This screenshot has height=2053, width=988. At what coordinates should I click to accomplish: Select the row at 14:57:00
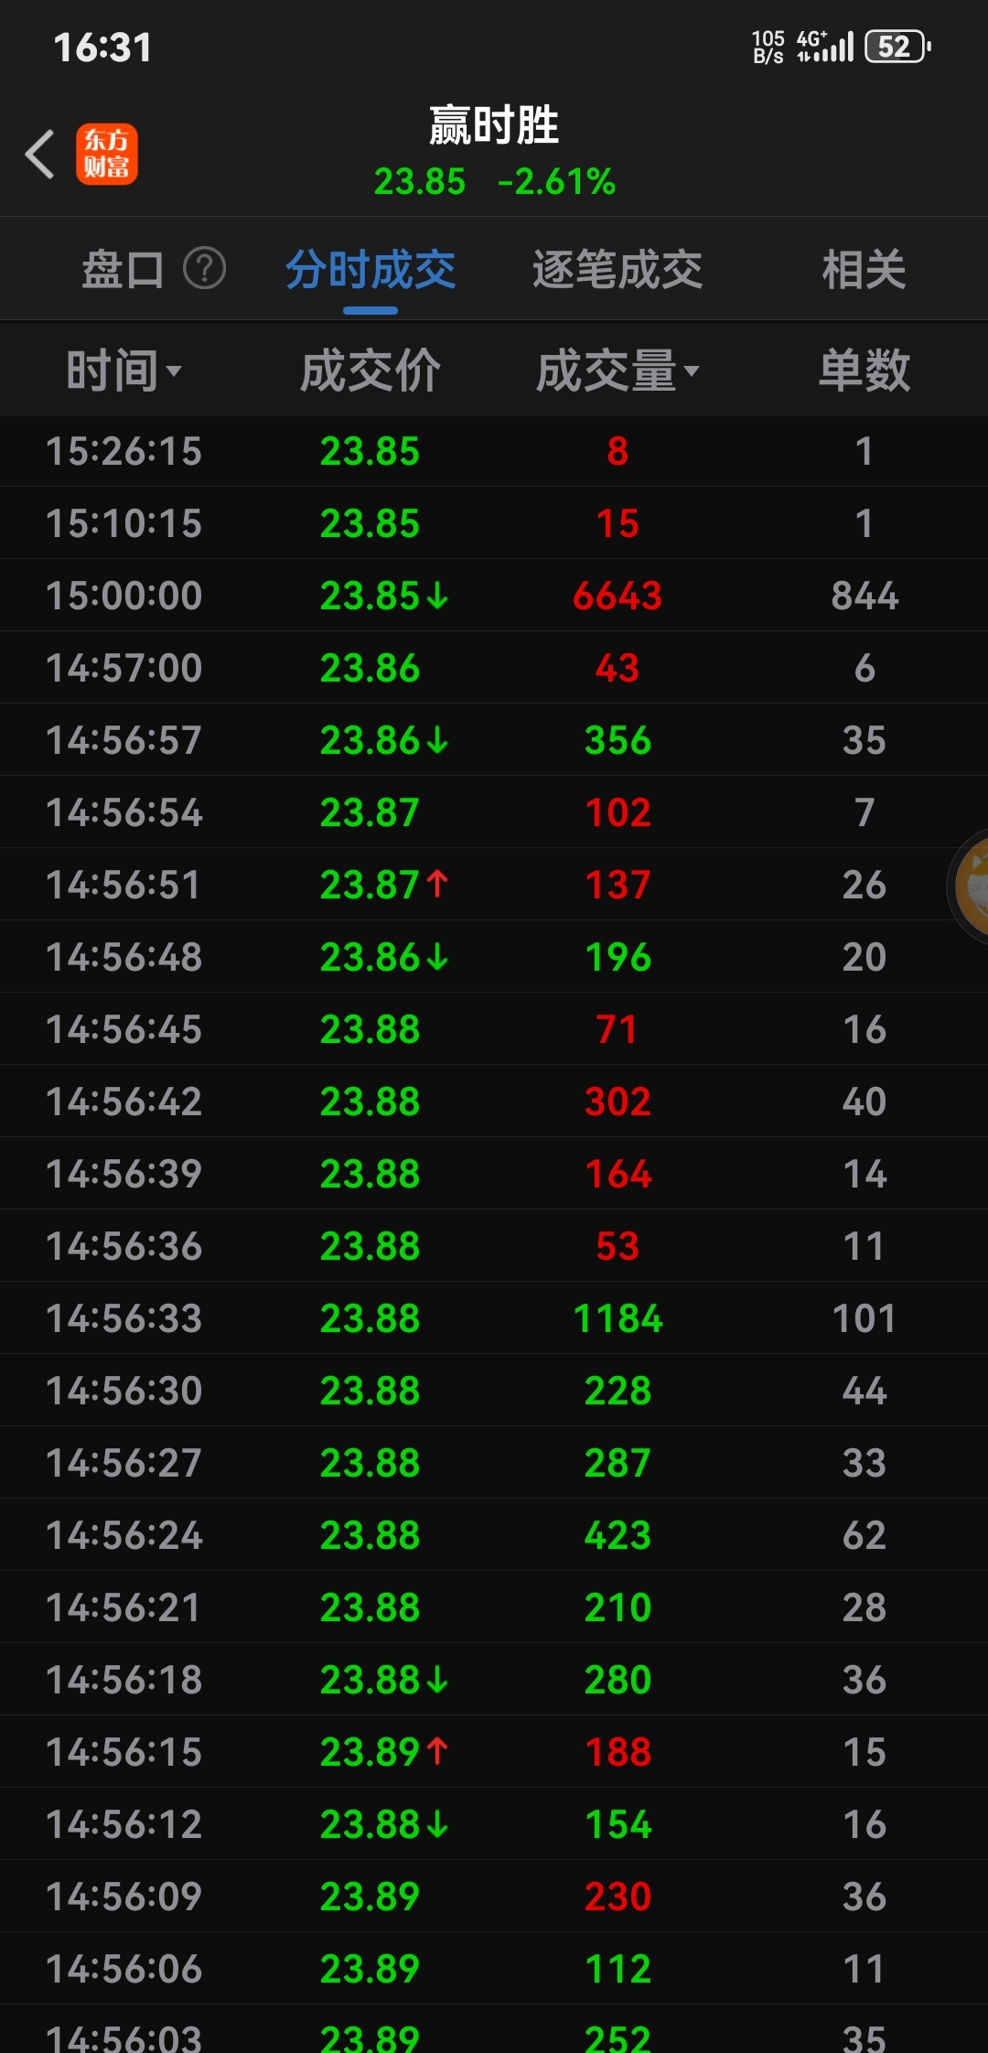tap(494, 668)
